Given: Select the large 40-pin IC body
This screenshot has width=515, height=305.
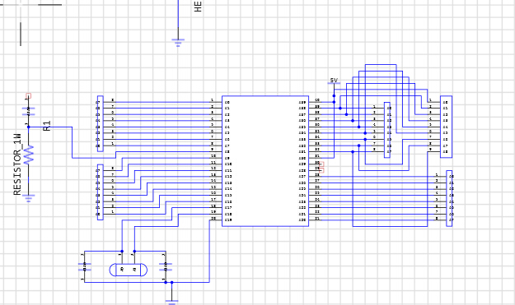Looking at the screenshot, I should [265, 161].
